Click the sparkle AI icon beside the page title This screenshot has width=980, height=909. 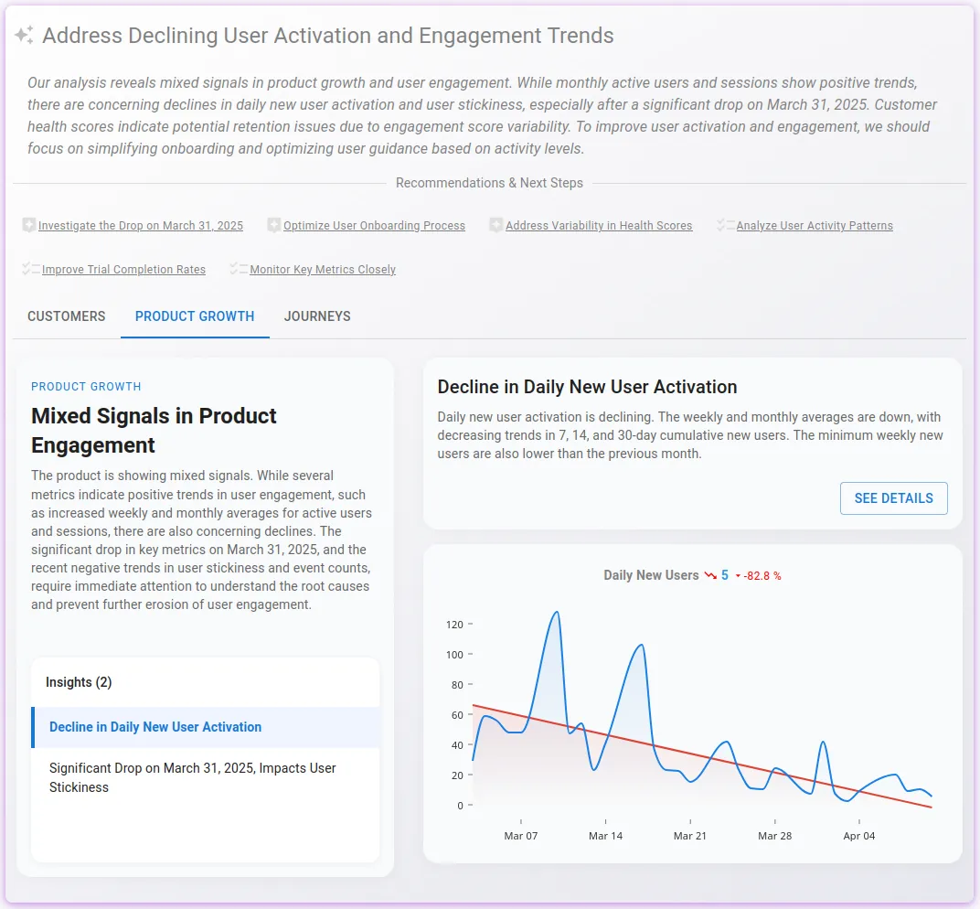coord(24,36)
